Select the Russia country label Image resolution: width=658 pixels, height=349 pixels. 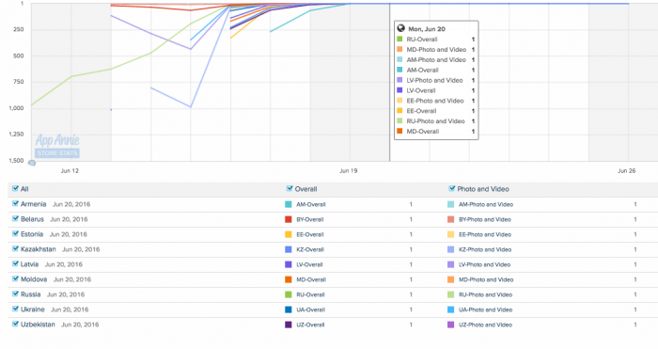[31, 294]
